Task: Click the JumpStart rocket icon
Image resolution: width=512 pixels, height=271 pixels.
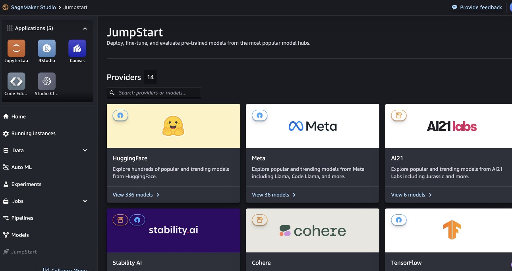Action: [6, 252]
